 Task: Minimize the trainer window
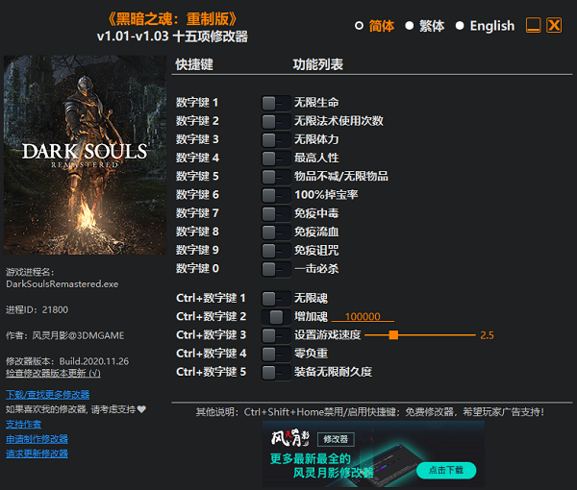[532, 26]
